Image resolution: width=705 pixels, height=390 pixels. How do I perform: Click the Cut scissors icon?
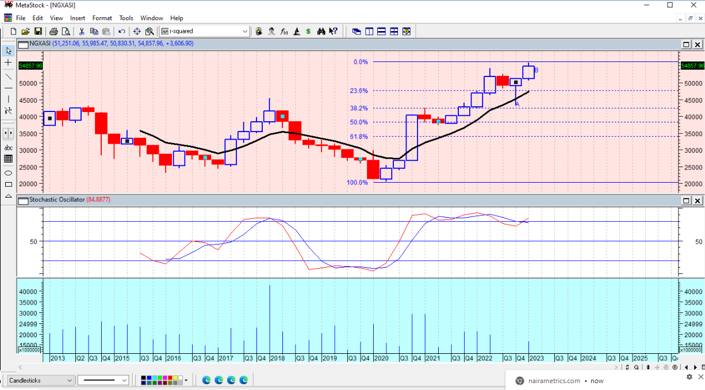[82, 31]
